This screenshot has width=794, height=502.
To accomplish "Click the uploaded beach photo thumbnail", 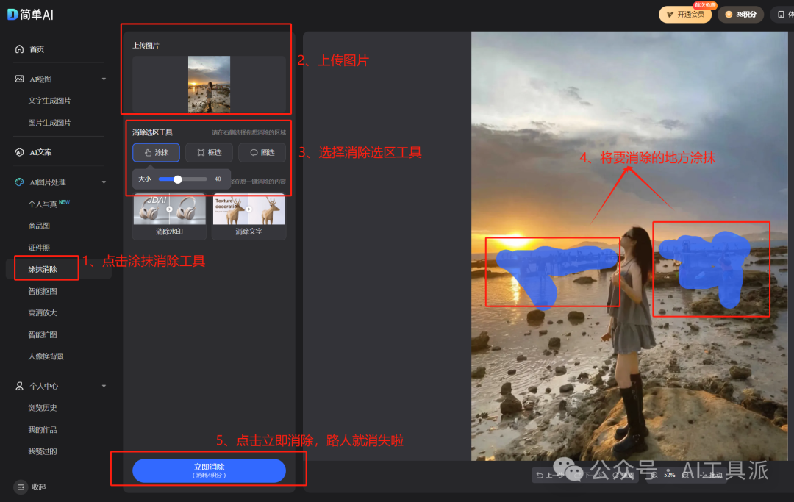I will 209,84.
